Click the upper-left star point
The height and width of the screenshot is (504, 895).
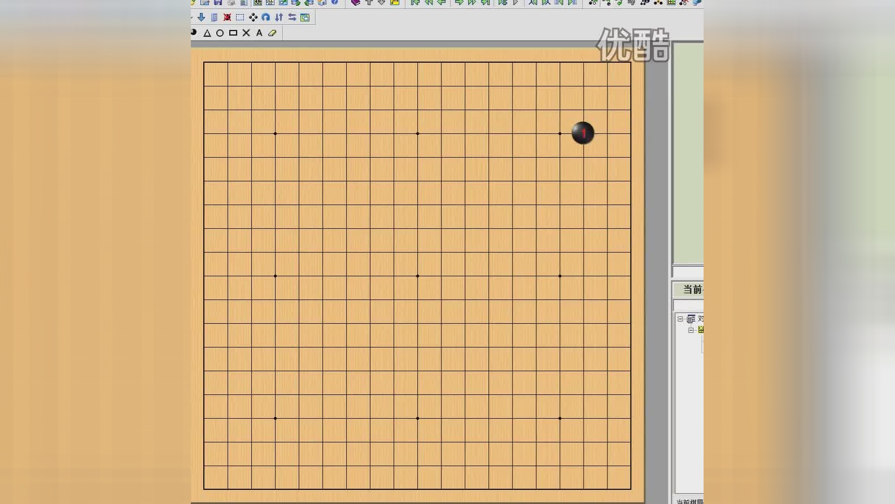275,133
